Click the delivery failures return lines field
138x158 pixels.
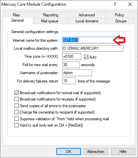[x=69, y=81]
